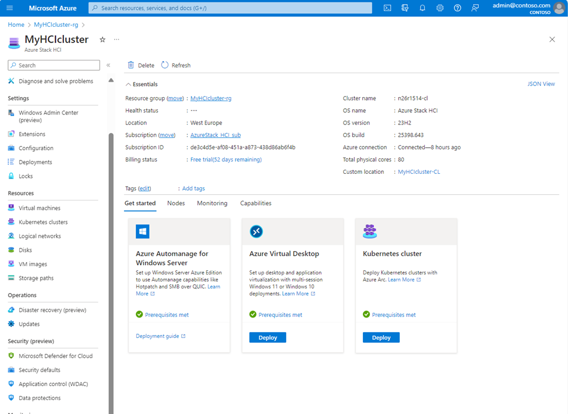Deploy Azure Virtual Desktop
This screenshot has width=568, height=414.
pos(267,337)
